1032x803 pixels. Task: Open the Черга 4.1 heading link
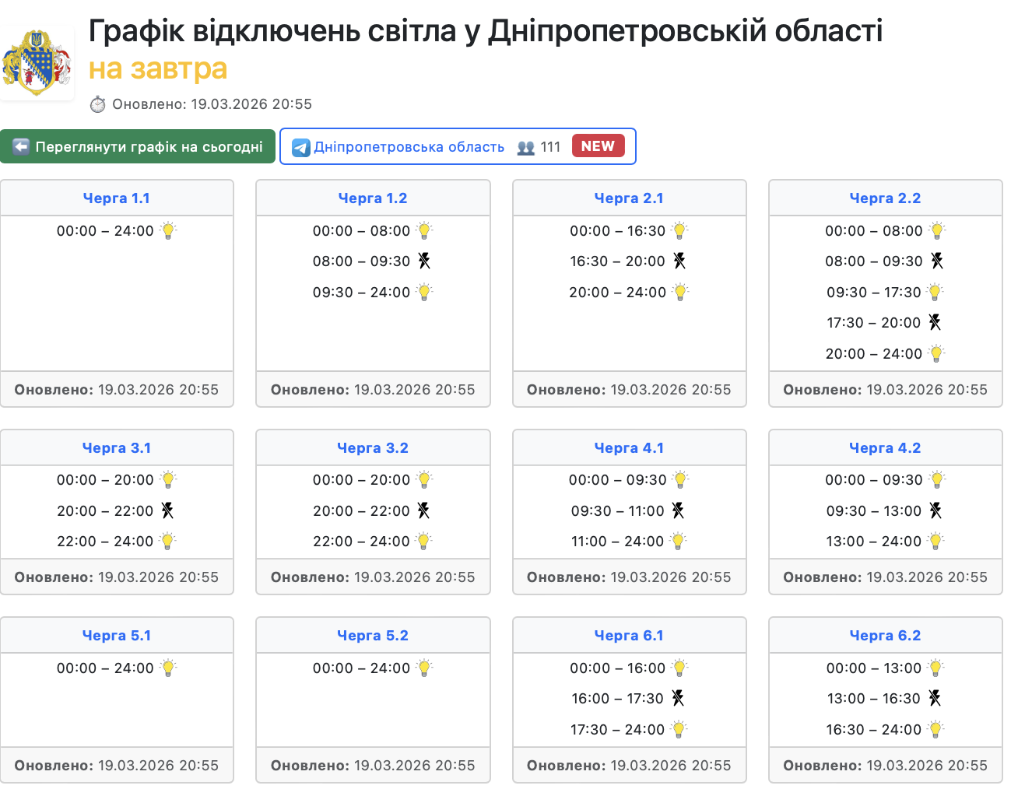pyautogui.click(x=629, y=448)
